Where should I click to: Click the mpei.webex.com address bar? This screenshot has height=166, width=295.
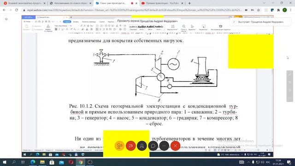(134, 10)
